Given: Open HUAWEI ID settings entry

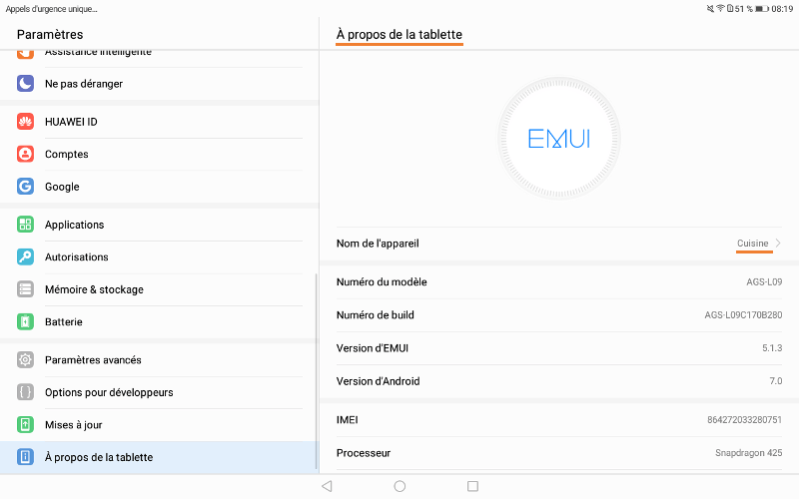Looking at the screenshot, I should tap(160, 122).
